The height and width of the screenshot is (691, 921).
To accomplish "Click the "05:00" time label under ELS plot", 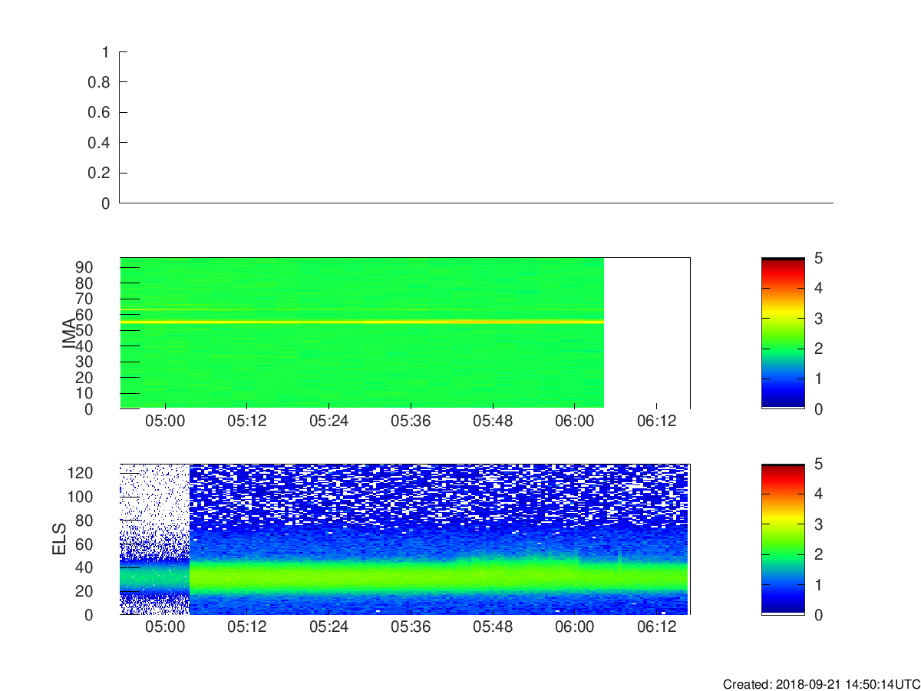I will click(164, 627).
